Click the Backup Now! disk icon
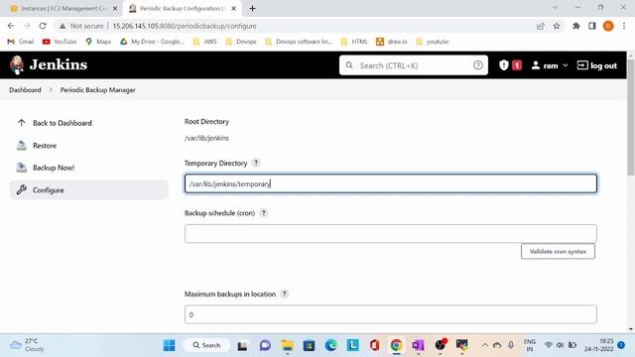Viewport: 635px width, 357px height. click(x=22, y=168)
